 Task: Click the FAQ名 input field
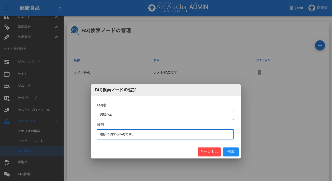(165, 115)
